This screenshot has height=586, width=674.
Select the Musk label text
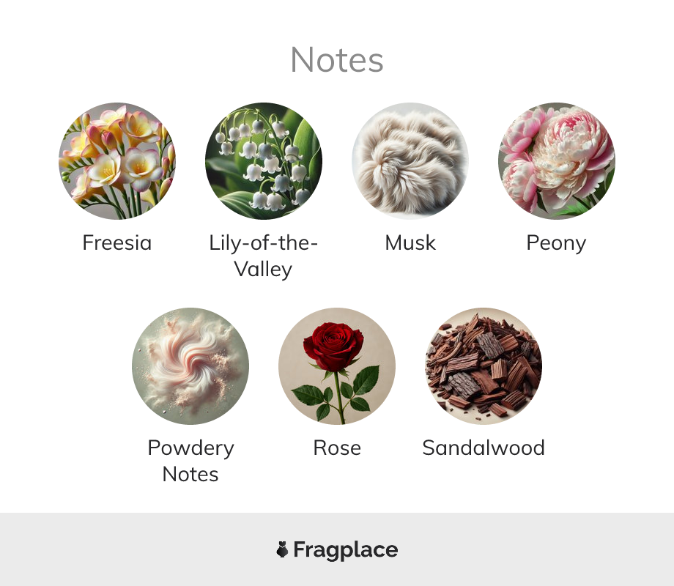410,242
